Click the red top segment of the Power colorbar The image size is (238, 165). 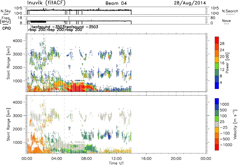217,40
